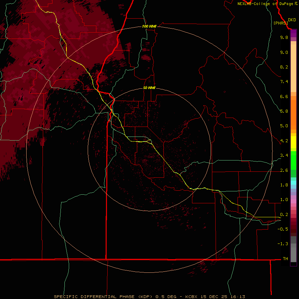Click the -0.5 legend value

(x=283, y=229)
